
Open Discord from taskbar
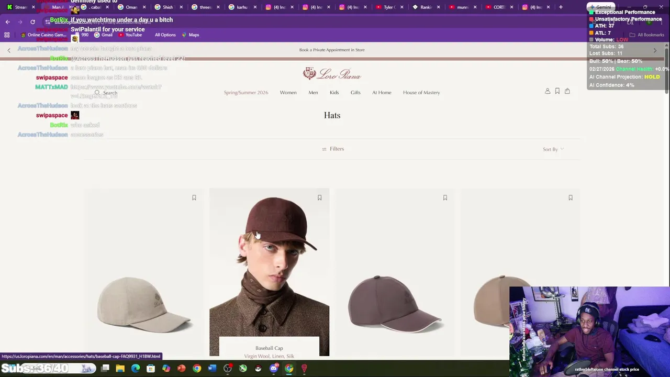coord(273,369)
